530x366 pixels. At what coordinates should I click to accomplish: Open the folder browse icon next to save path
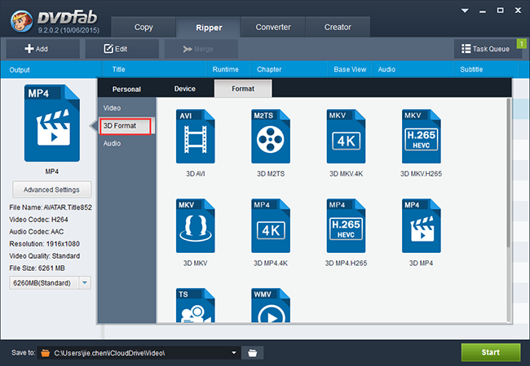click(253, 353)
